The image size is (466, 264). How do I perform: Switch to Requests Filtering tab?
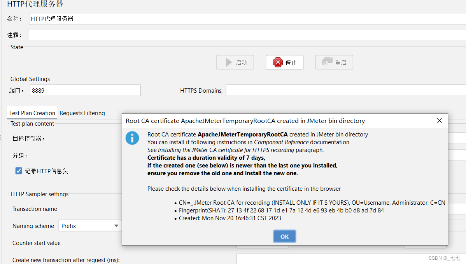82,113
